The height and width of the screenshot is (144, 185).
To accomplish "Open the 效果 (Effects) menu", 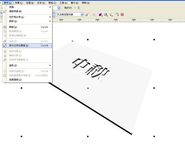I will coord(19,3).
